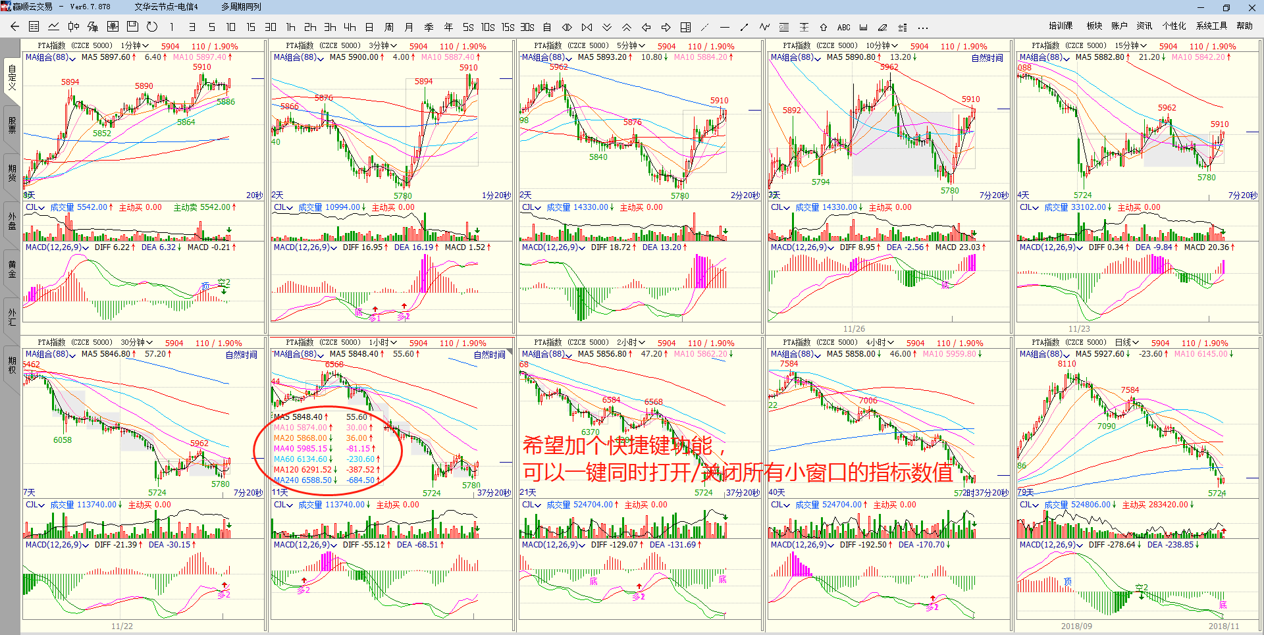Screen dimensions: 1264x635
Task: Switch to 30-minute period toolbar button
Action: coord(271,27)
